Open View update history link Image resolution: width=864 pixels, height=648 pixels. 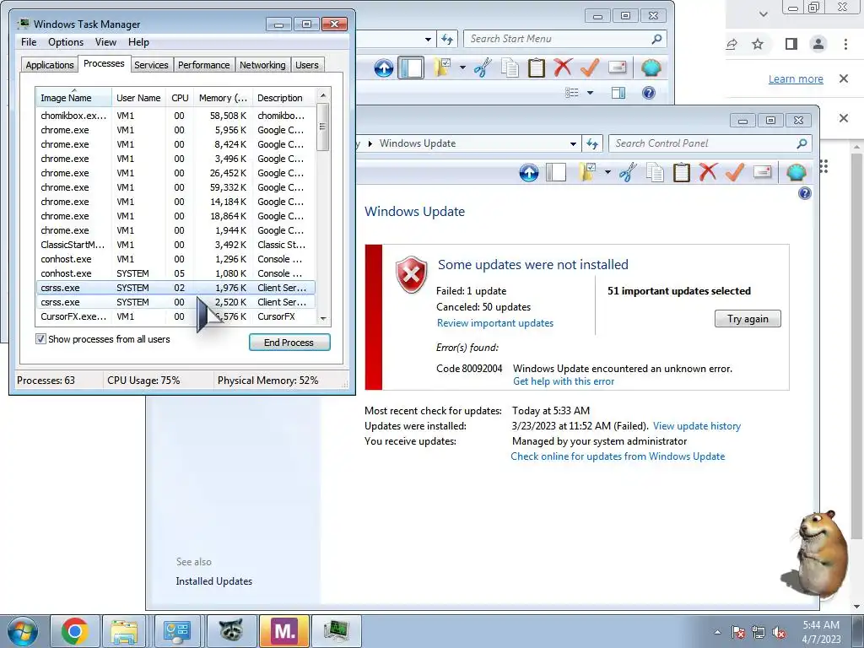(697, 426)
